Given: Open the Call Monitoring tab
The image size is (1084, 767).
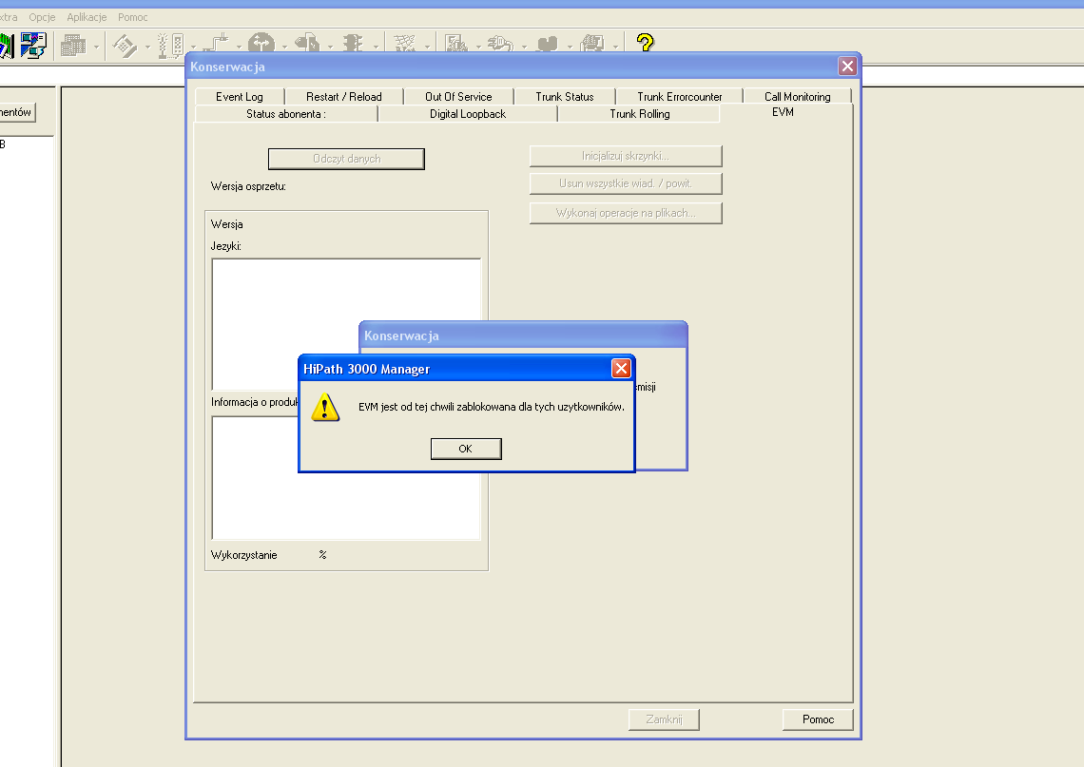Looking at the screenshot, I should [797, 97].
